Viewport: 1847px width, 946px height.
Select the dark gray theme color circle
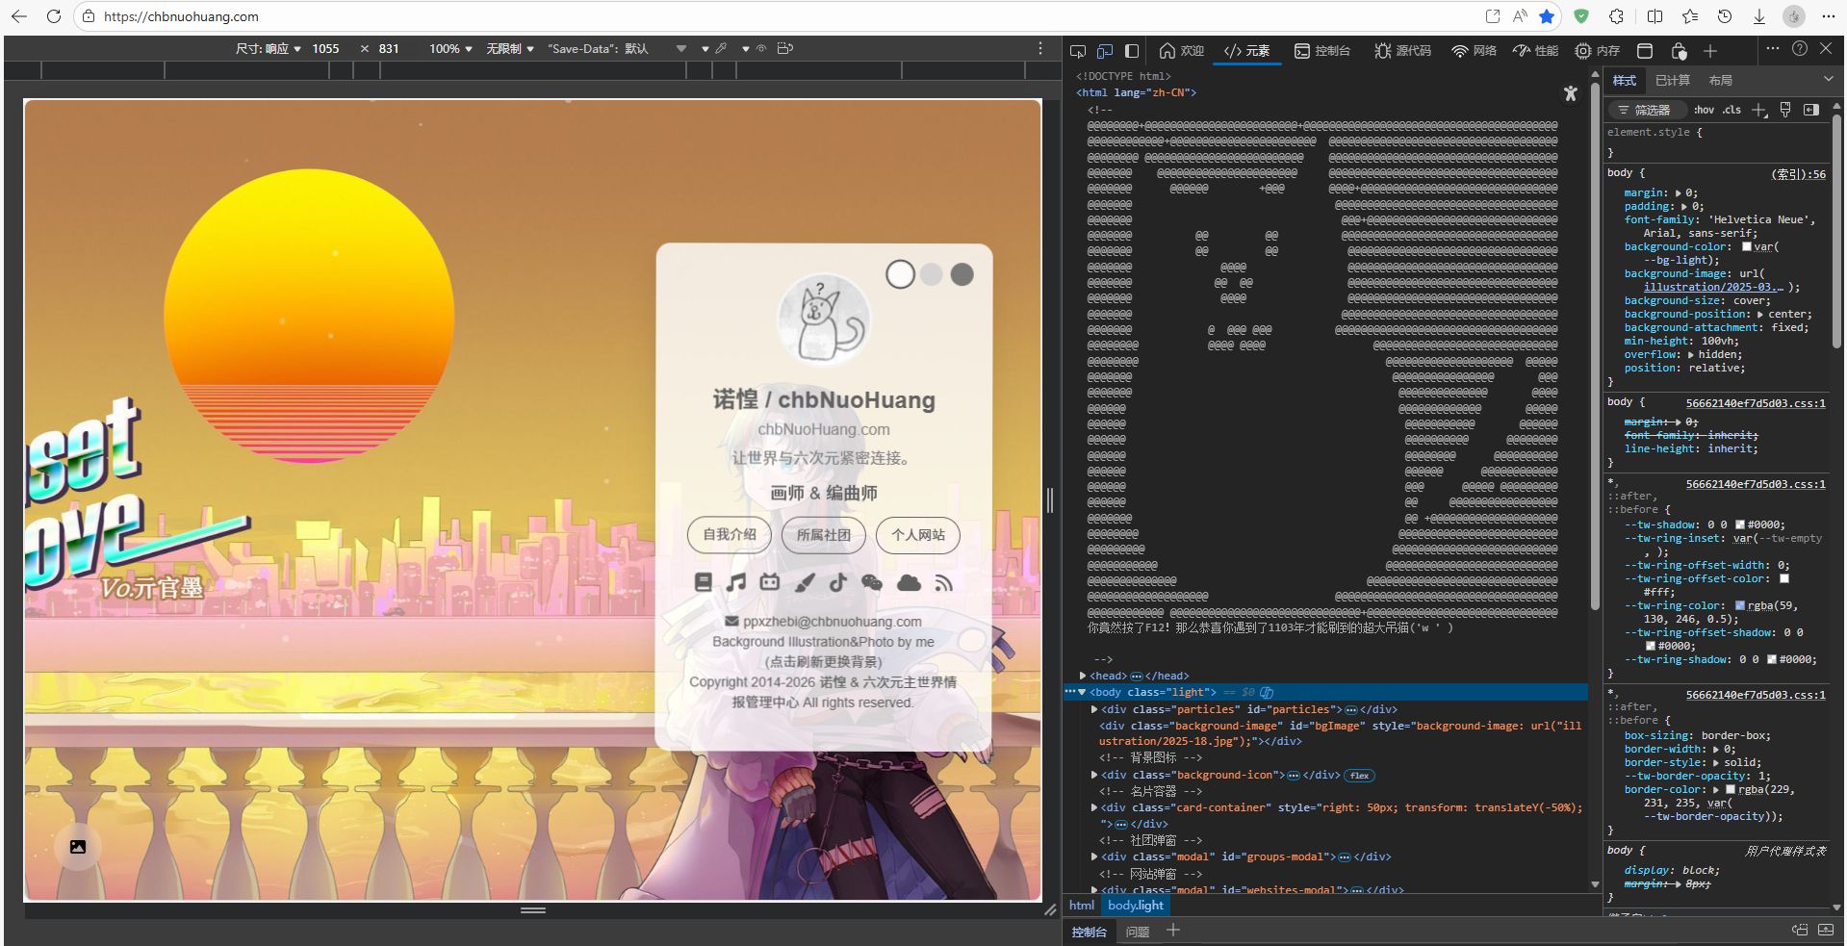(x=962, y=274)
